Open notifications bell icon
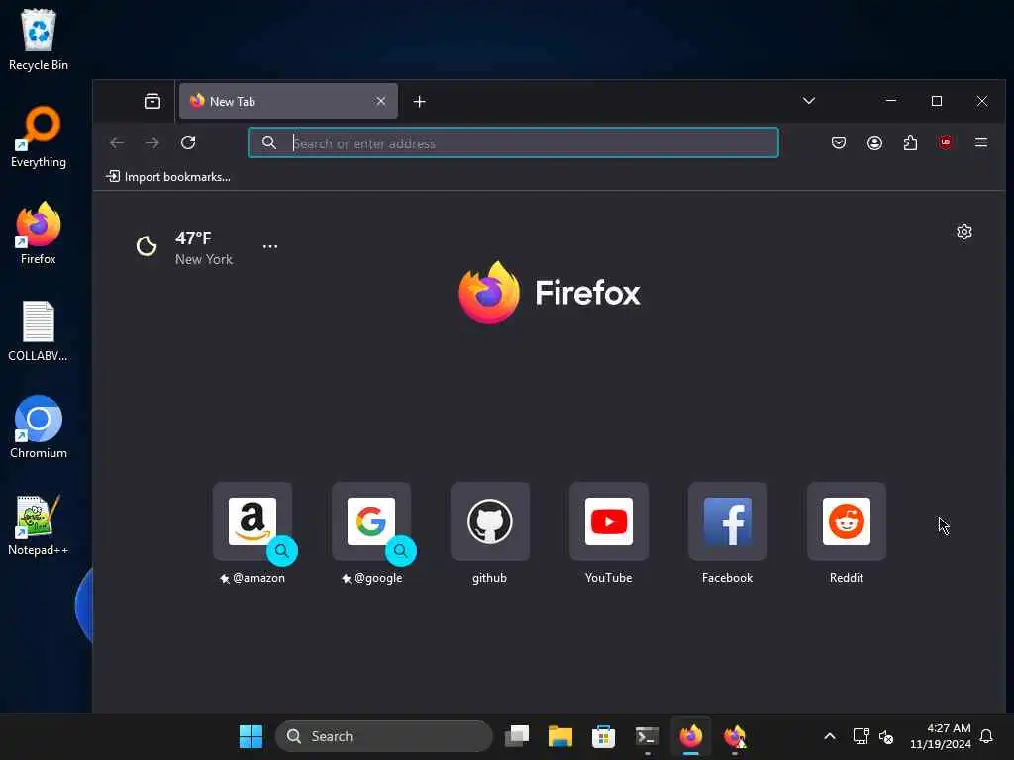The image size is (1014, 760). [x=986, y=736]
